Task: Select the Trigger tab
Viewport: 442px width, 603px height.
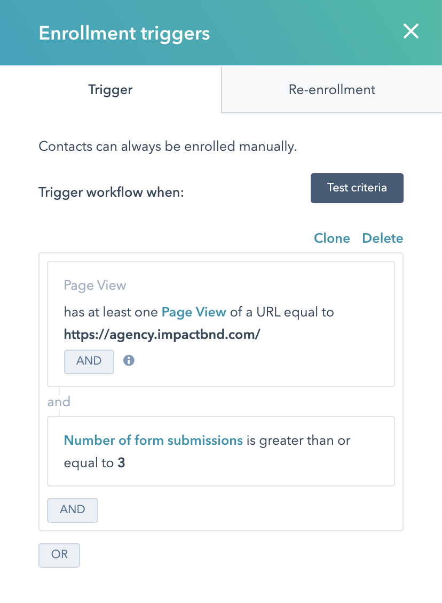Action: point(110,89)
